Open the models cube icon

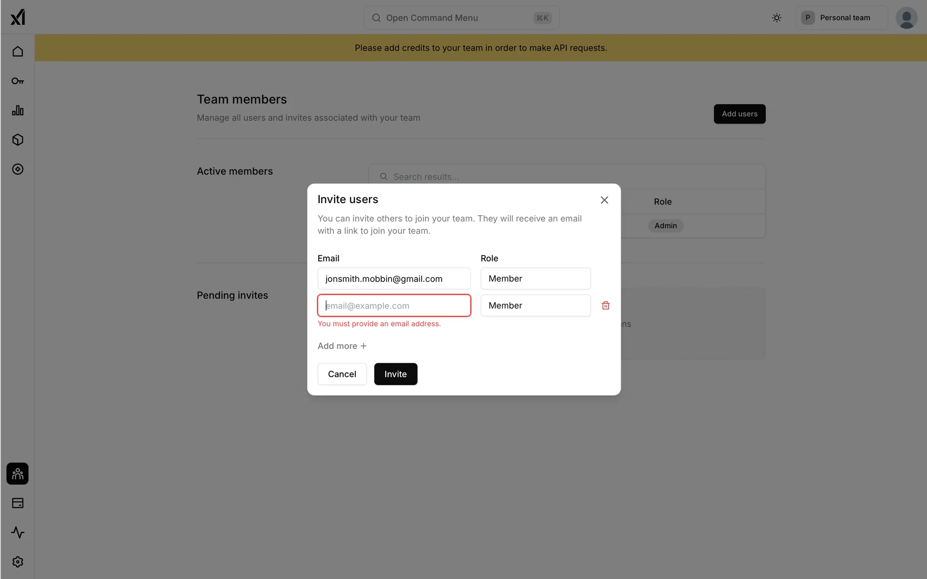[18, 140]
